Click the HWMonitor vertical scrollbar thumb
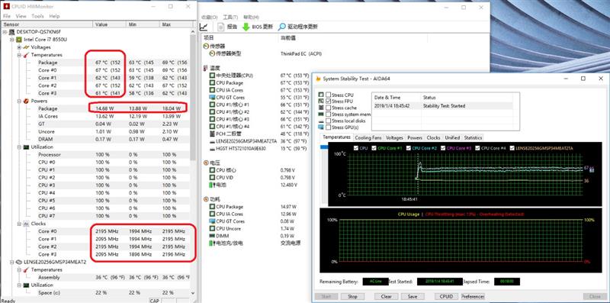The height and width of the screenshot is (303, 610). pyautogui.click(x=193, y=98)
